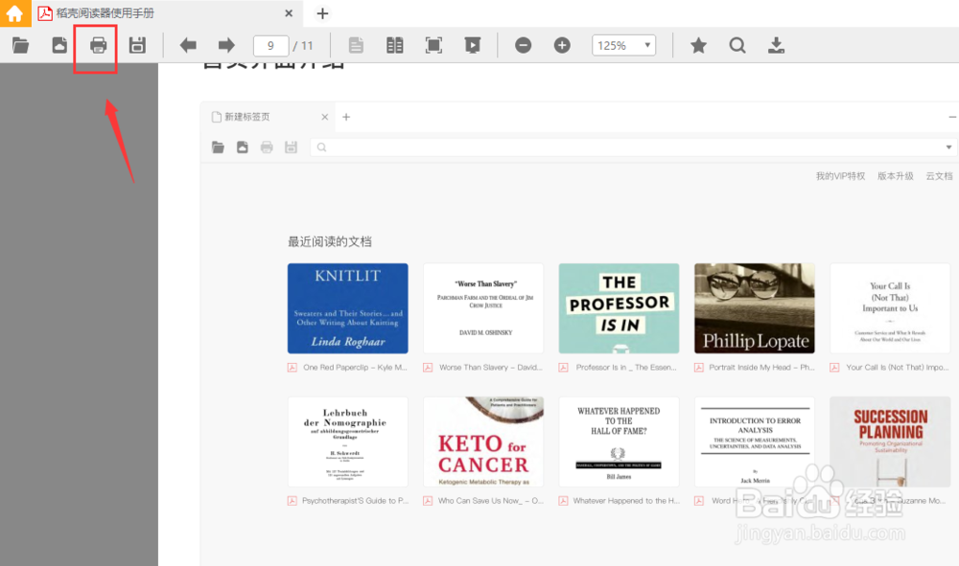Screen dimensions: 959x566
Task: Open the cloud document icon in top toolbar
Action: 59,45
